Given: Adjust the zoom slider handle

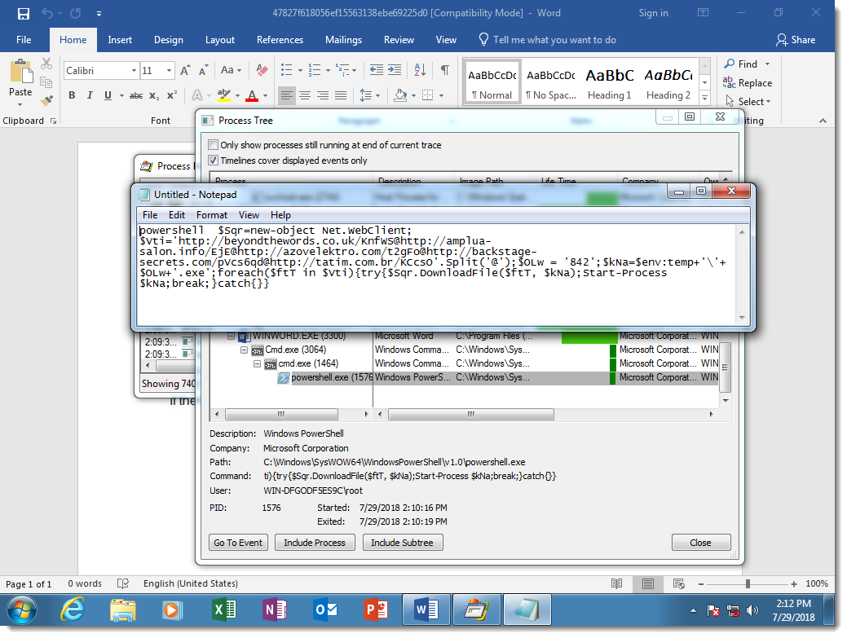Looking at the screenshot, I should [x=748, y=583].
